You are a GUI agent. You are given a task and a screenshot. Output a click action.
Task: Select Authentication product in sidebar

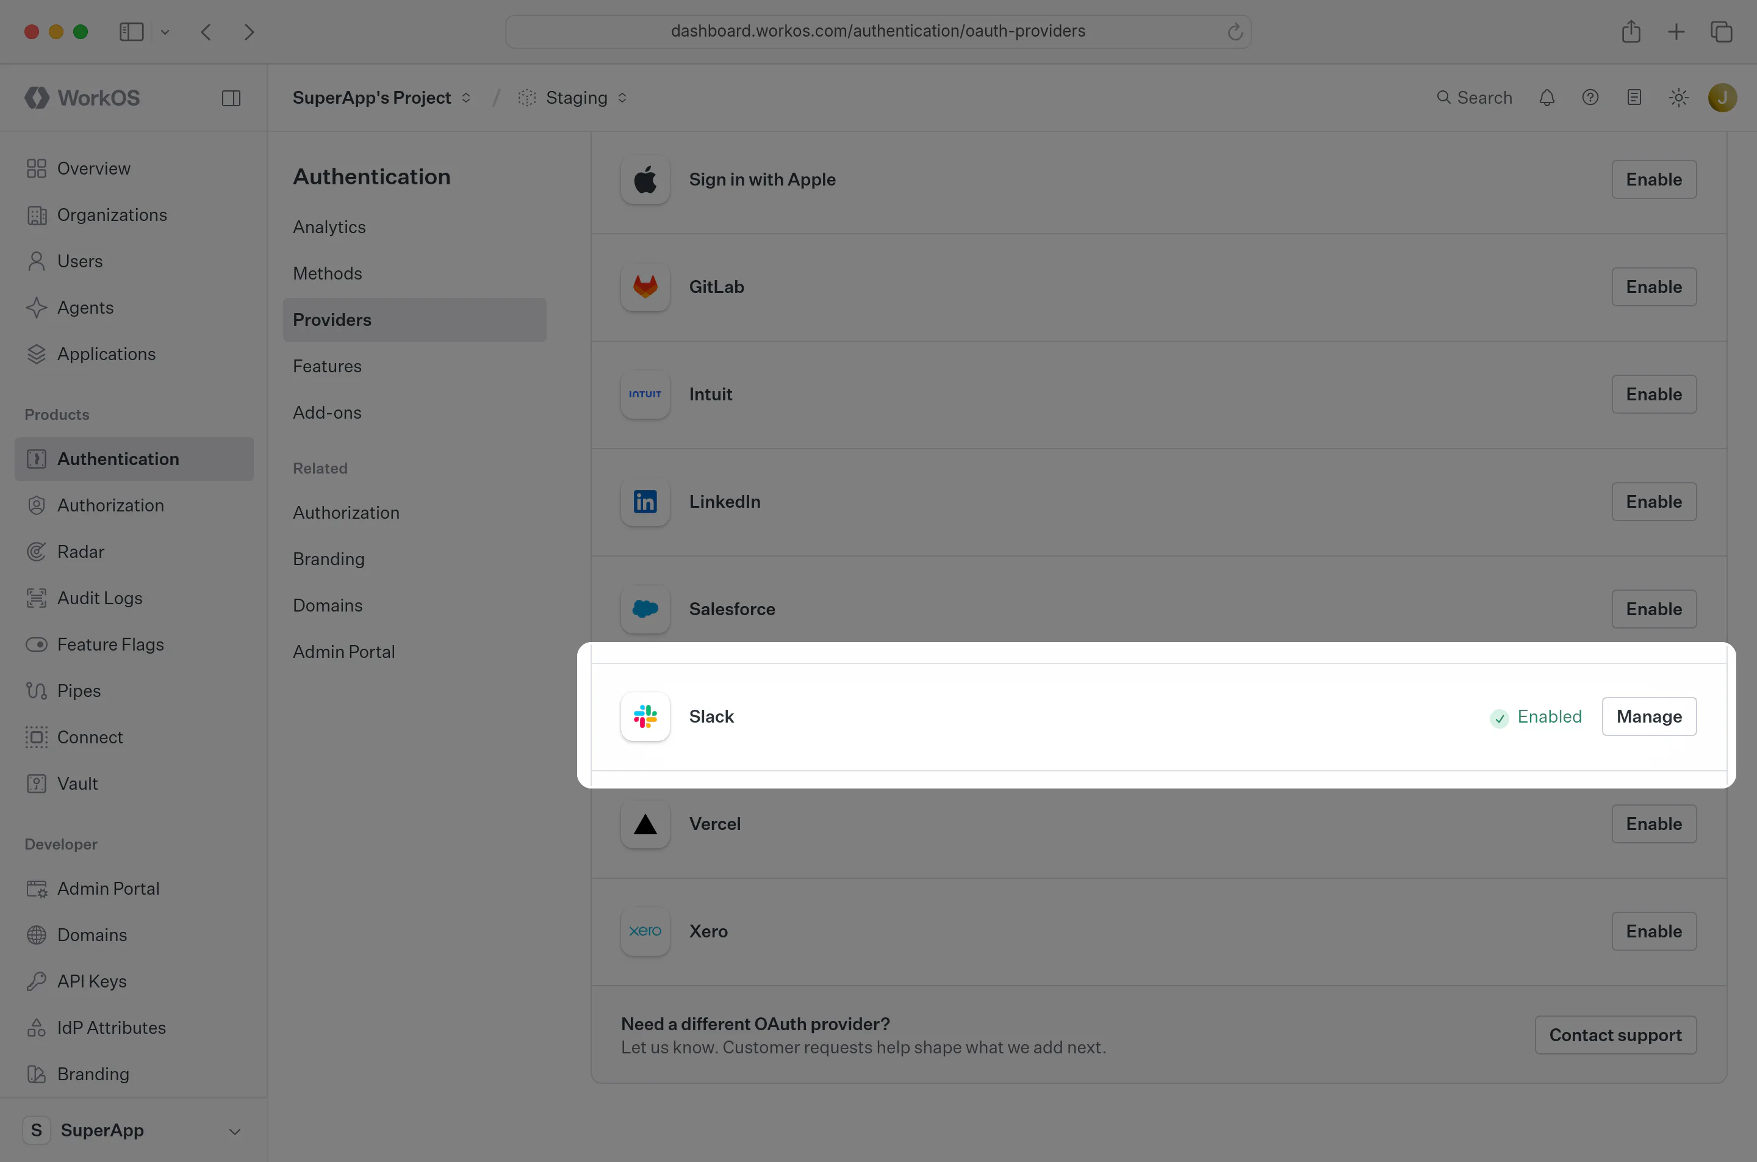[134, 459]
